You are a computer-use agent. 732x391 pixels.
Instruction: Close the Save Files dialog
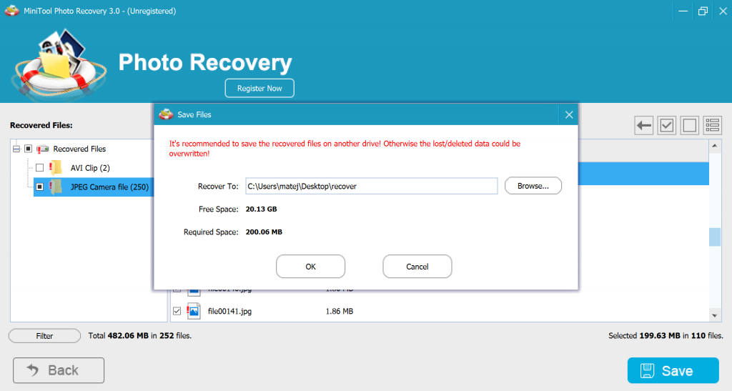tap(568, 115)
